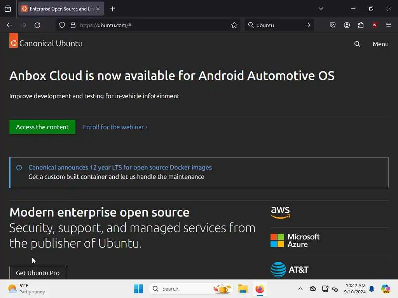Click the Ubuntu site search icon

point(357,44)
